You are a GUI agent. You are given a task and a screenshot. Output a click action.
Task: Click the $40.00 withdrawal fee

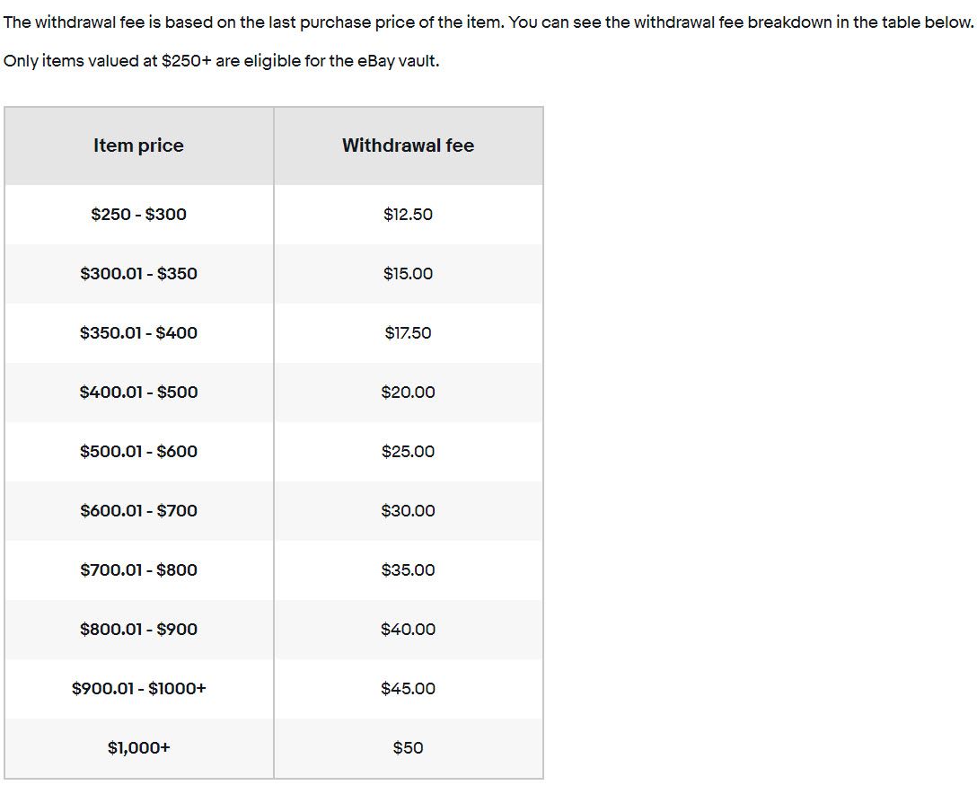(x=408, y=630)
